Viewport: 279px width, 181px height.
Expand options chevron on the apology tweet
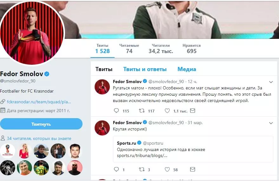click(x=271, y=81)
